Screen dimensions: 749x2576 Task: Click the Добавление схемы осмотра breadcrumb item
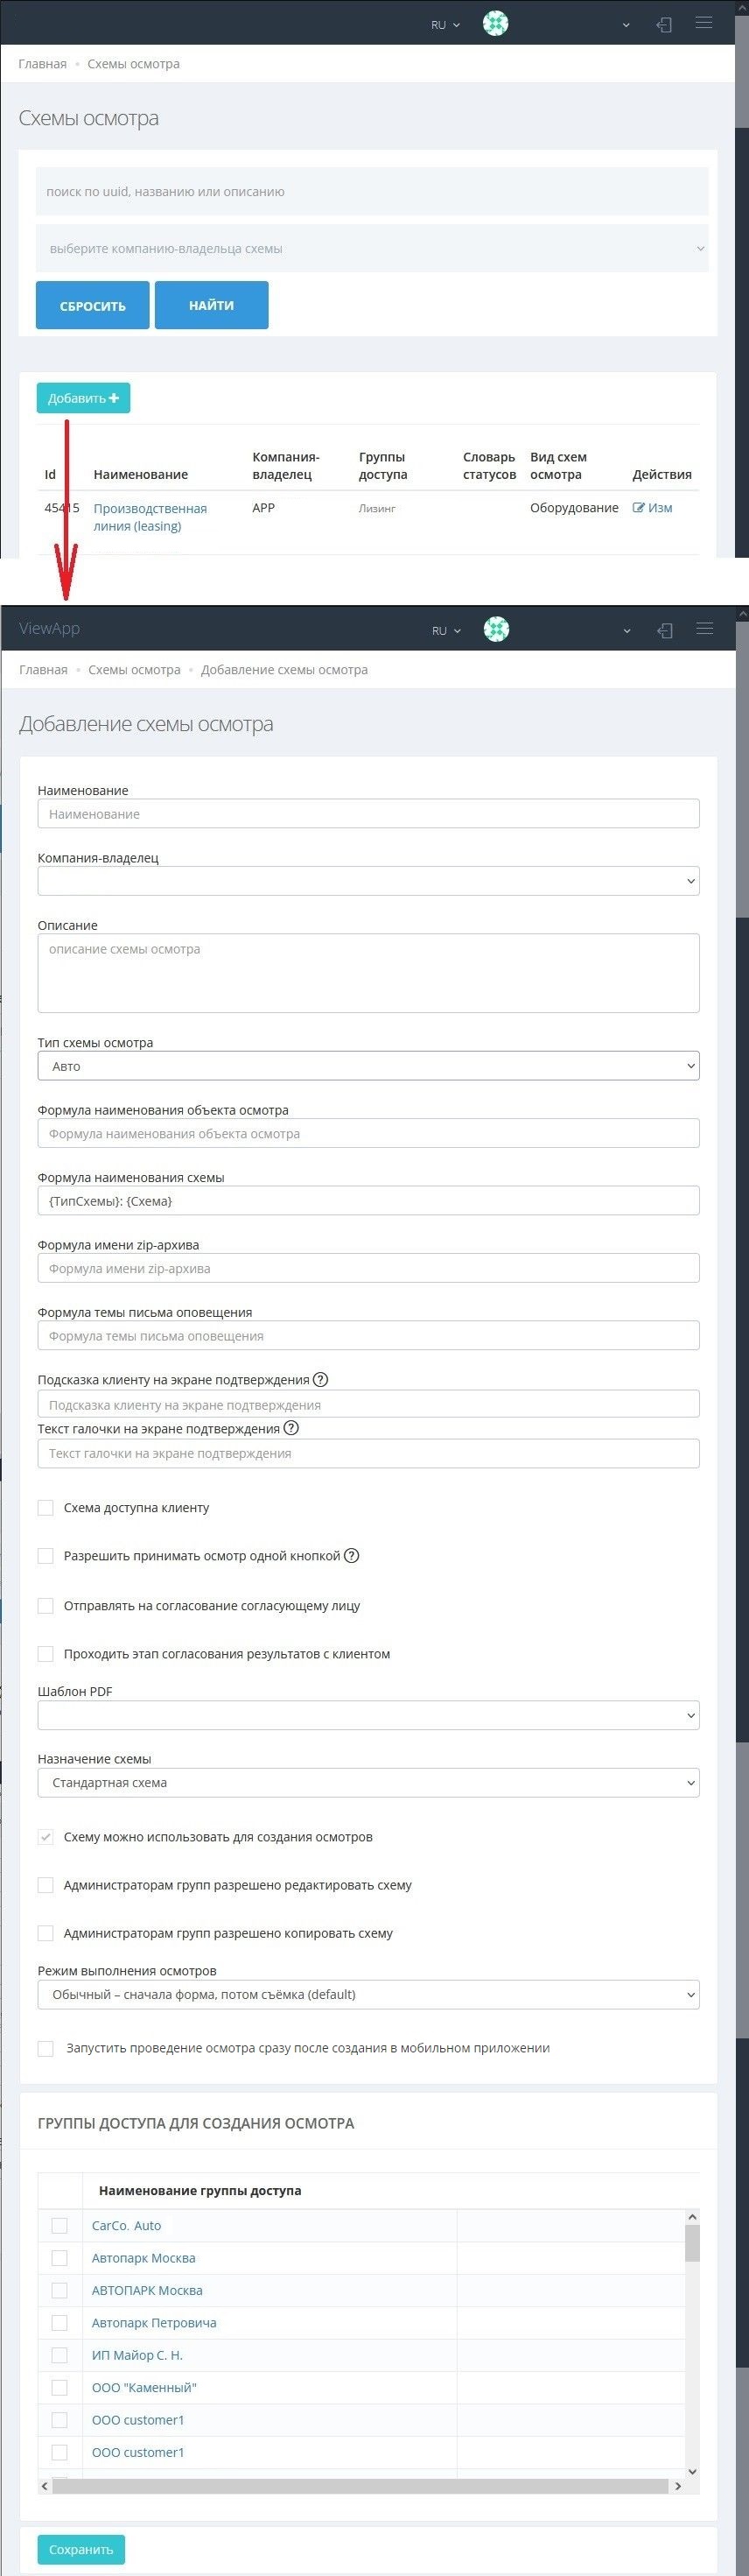(x=283, y=670)
